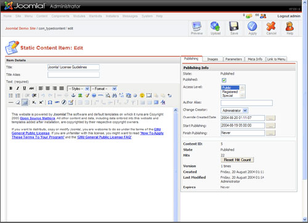
Task: Switch to the Parameters tab
Action: (233, 59)
